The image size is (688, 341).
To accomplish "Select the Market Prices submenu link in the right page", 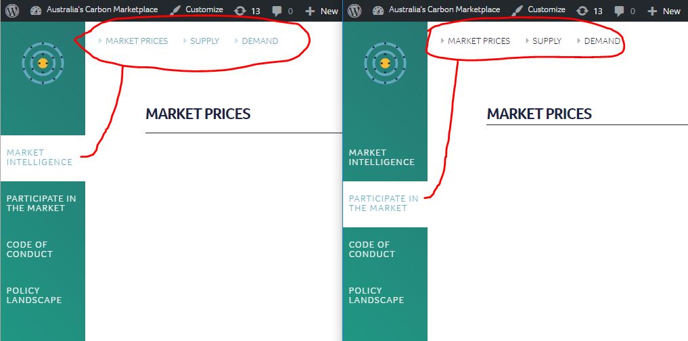I will tap(479, 41).
